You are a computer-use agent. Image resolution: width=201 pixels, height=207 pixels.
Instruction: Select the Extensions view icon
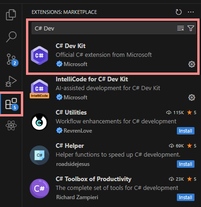click(x=12, y=104)
